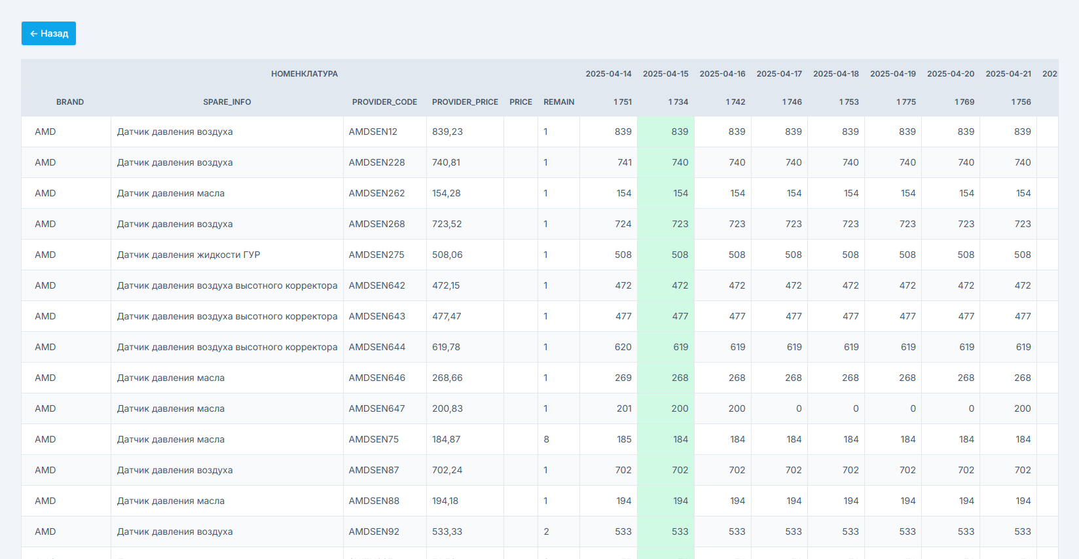Click the SPARE_INFO column header
Image resolution: width=1079 pixels, height=559 pixels.
[x=227, y=102]
